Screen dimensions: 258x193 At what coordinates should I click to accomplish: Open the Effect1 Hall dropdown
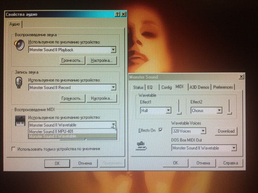point(168,110)
